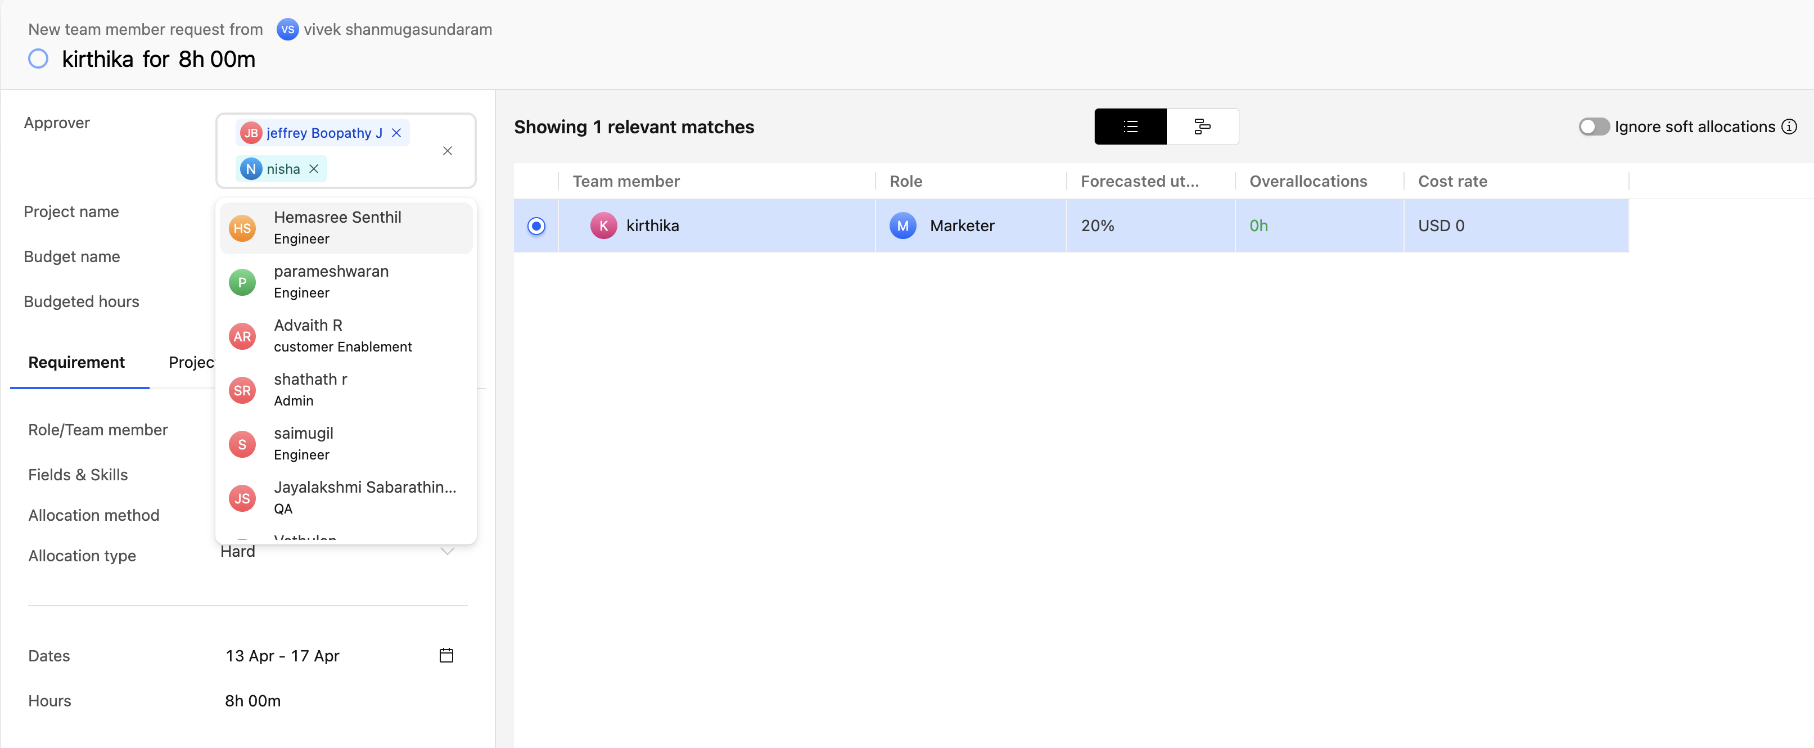Clear all approvers with X icon

pyautogui.click(x=447, y=151)
